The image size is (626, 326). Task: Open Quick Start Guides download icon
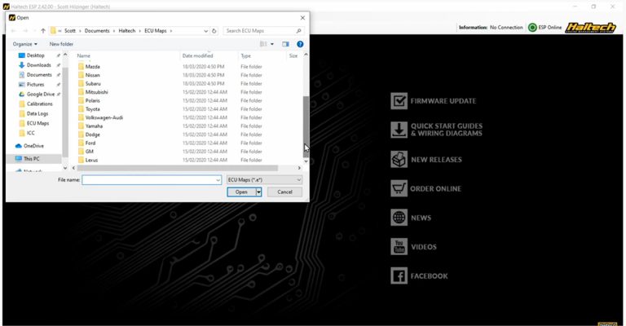click(399, 130)
